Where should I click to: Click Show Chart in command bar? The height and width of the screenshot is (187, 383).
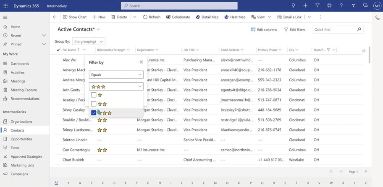(x=75, y=17)
